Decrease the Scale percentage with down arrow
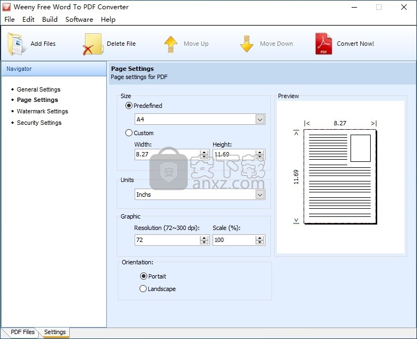Screen dimensions: 417x339 pyautogui.click(x=259, y=242)
